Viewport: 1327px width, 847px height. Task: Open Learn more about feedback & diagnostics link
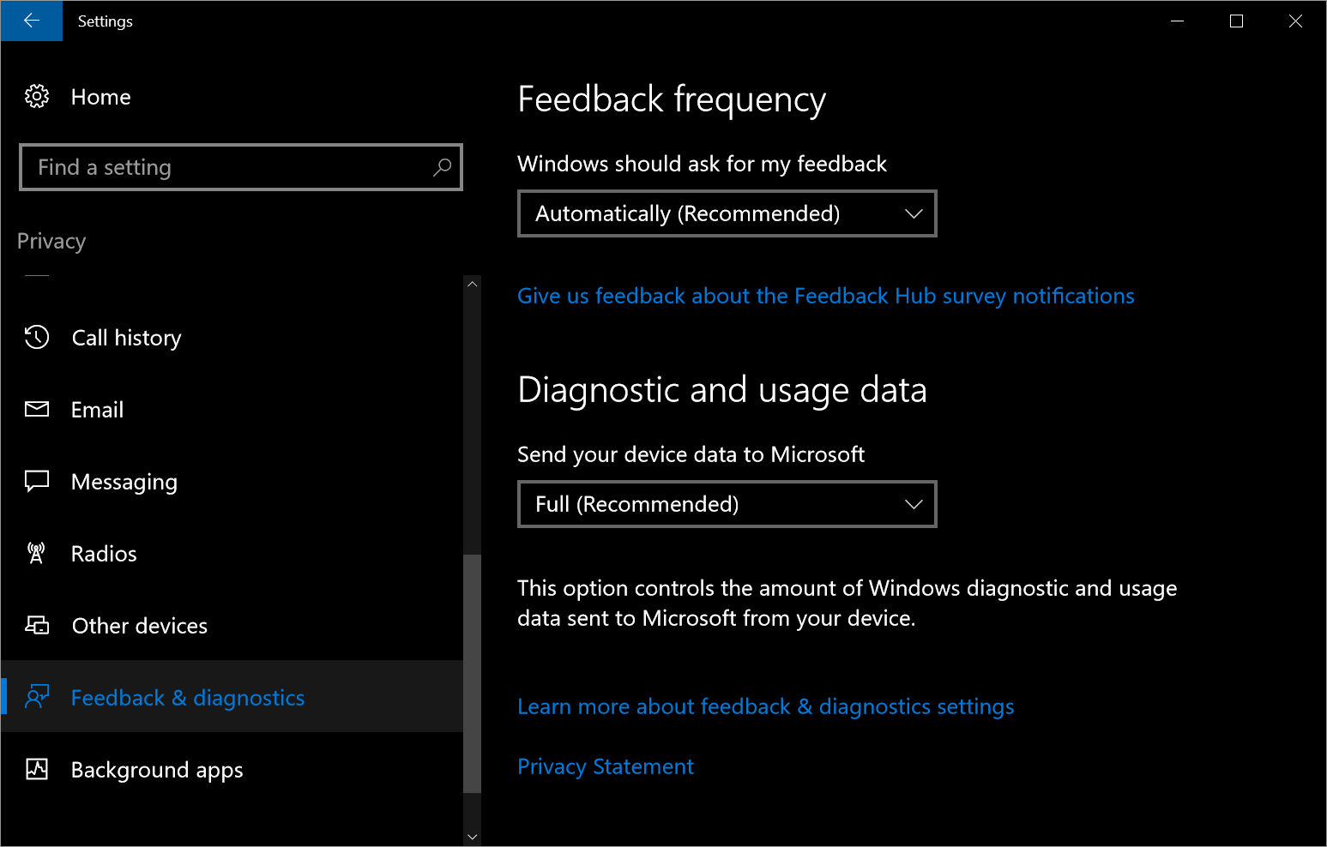[x=765, y=706]
